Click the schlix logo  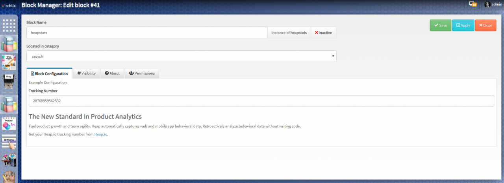[8, 5]
